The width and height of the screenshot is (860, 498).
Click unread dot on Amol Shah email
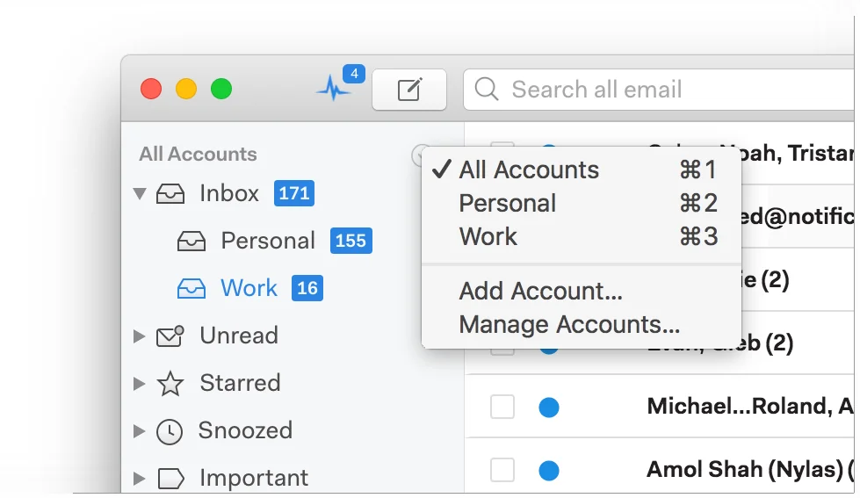(x=548, y=471)
